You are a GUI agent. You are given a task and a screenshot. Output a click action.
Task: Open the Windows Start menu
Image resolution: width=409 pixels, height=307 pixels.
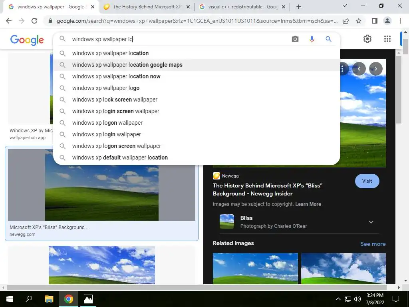click(10, 299)
